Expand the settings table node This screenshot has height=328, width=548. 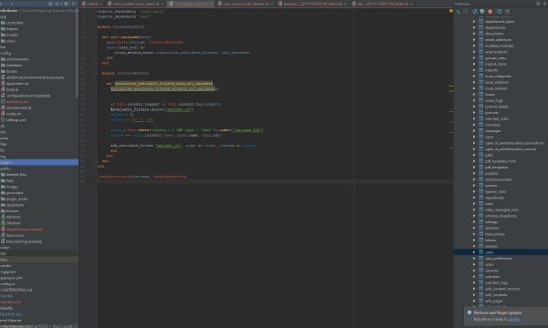pos(474,221)
